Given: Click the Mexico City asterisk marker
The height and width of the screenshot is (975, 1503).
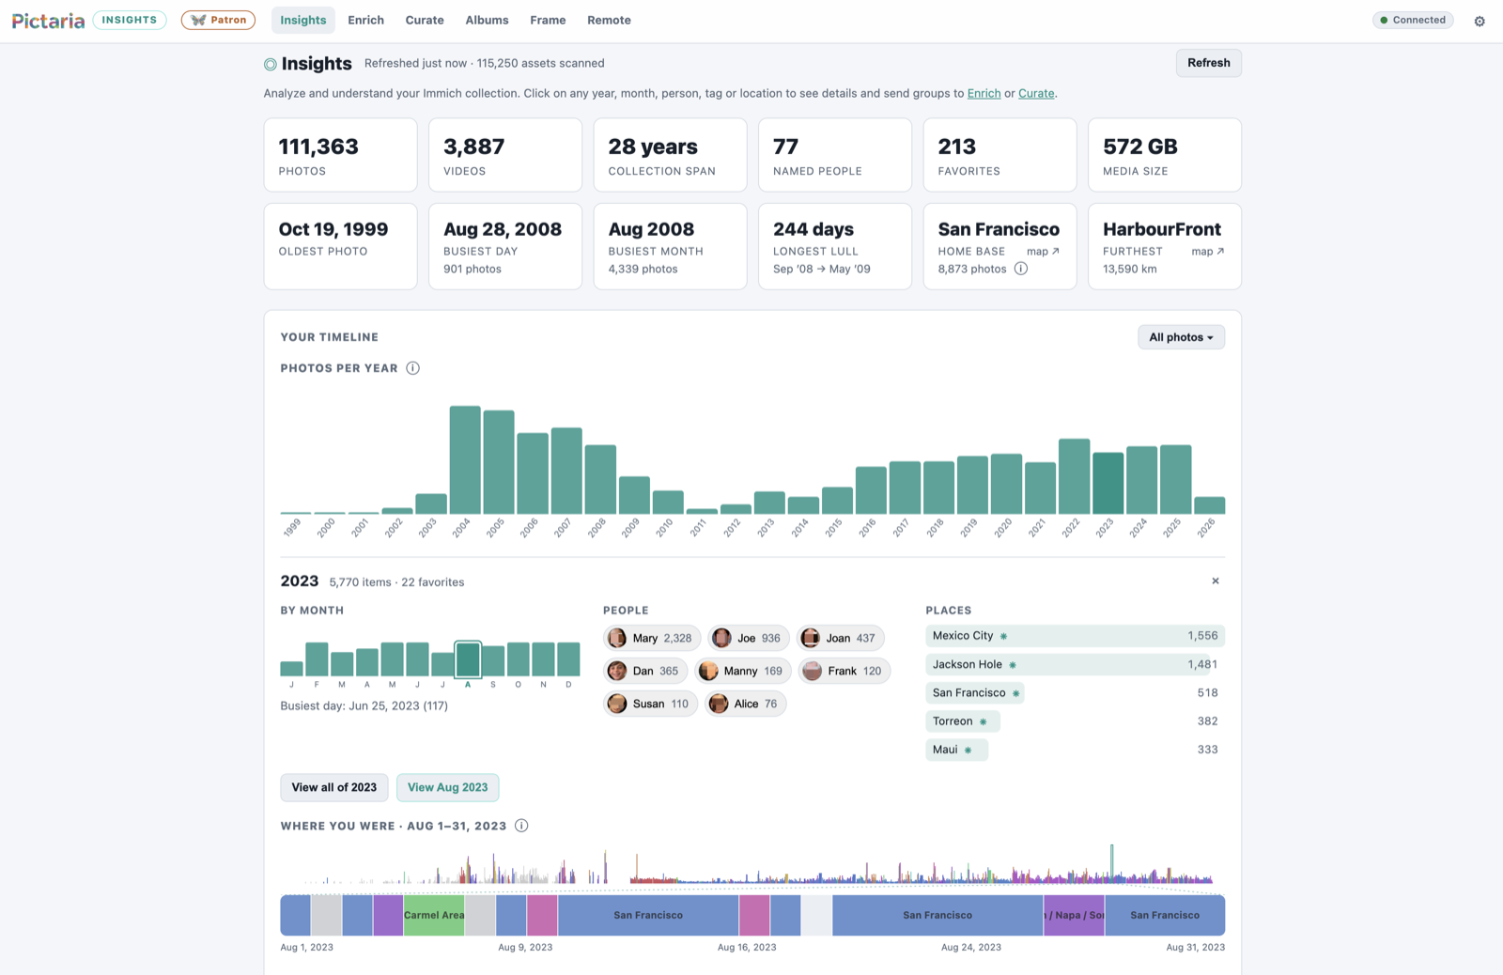Looking at the screenshot, I should (x=1003, y=636).
